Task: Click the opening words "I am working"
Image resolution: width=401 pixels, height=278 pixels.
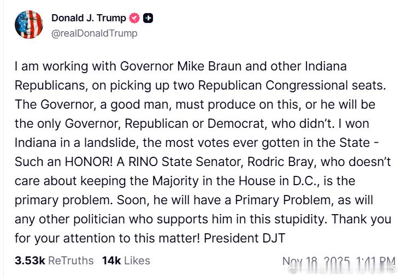Action: 46,66
